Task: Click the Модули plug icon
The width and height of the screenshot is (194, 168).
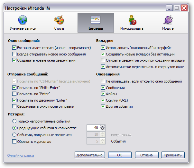Action: pyautogui.click(x=168, y=20)
